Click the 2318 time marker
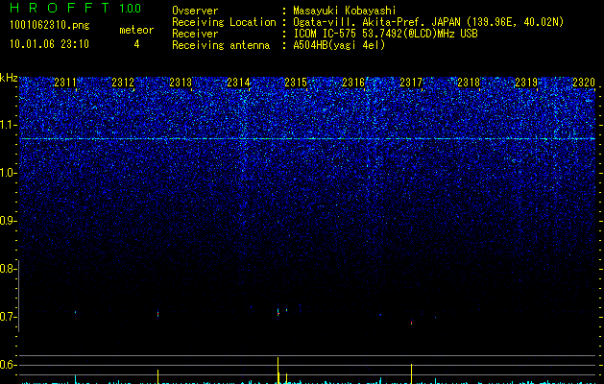This screenshot has width=604, height=384. point(469,82)
